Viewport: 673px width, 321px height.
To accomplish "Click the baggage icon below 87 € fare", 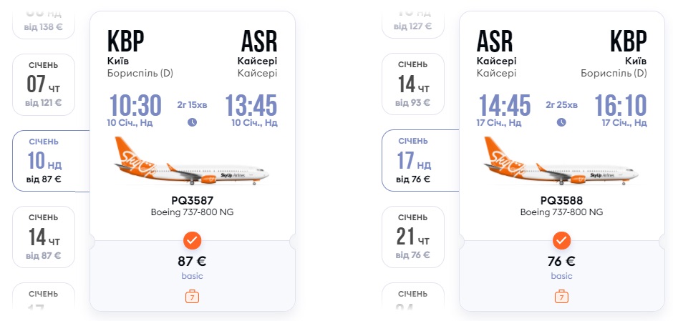I will [192, 295].
